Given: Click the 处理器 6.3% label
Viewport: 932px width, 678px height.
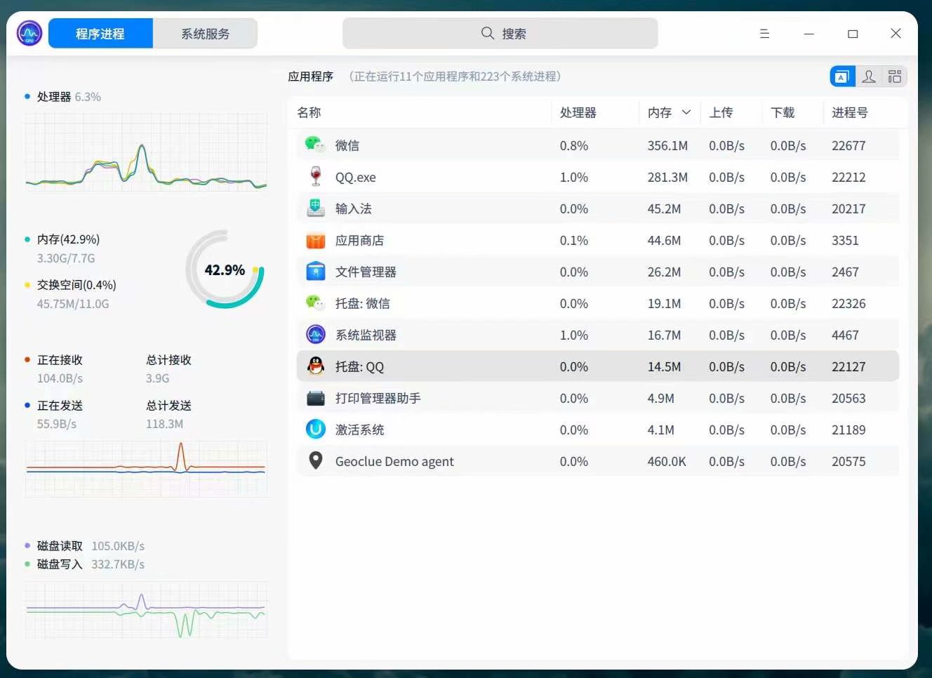Looking at the screenshot, I should [69, 97].
